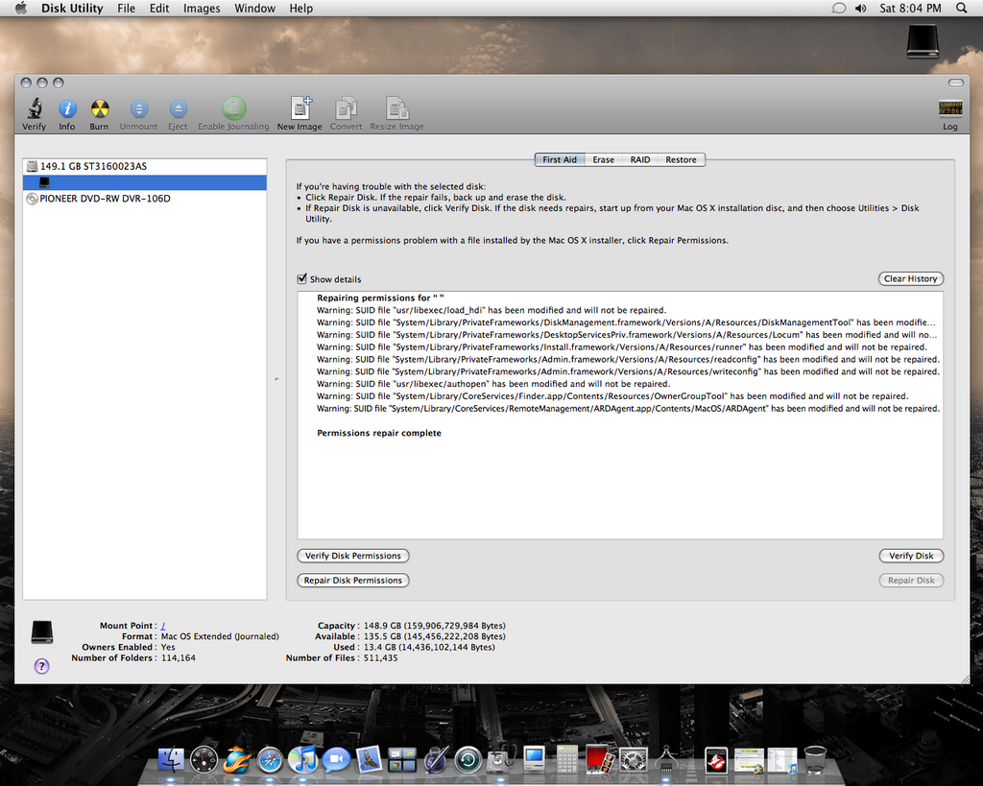
Task: Open Finder from the Dock
Action: [x=171, y=760]
